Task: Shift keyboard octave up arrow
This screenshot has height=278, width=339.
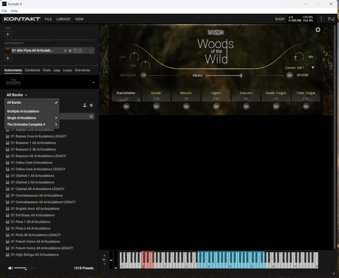Action: (104, 256)
